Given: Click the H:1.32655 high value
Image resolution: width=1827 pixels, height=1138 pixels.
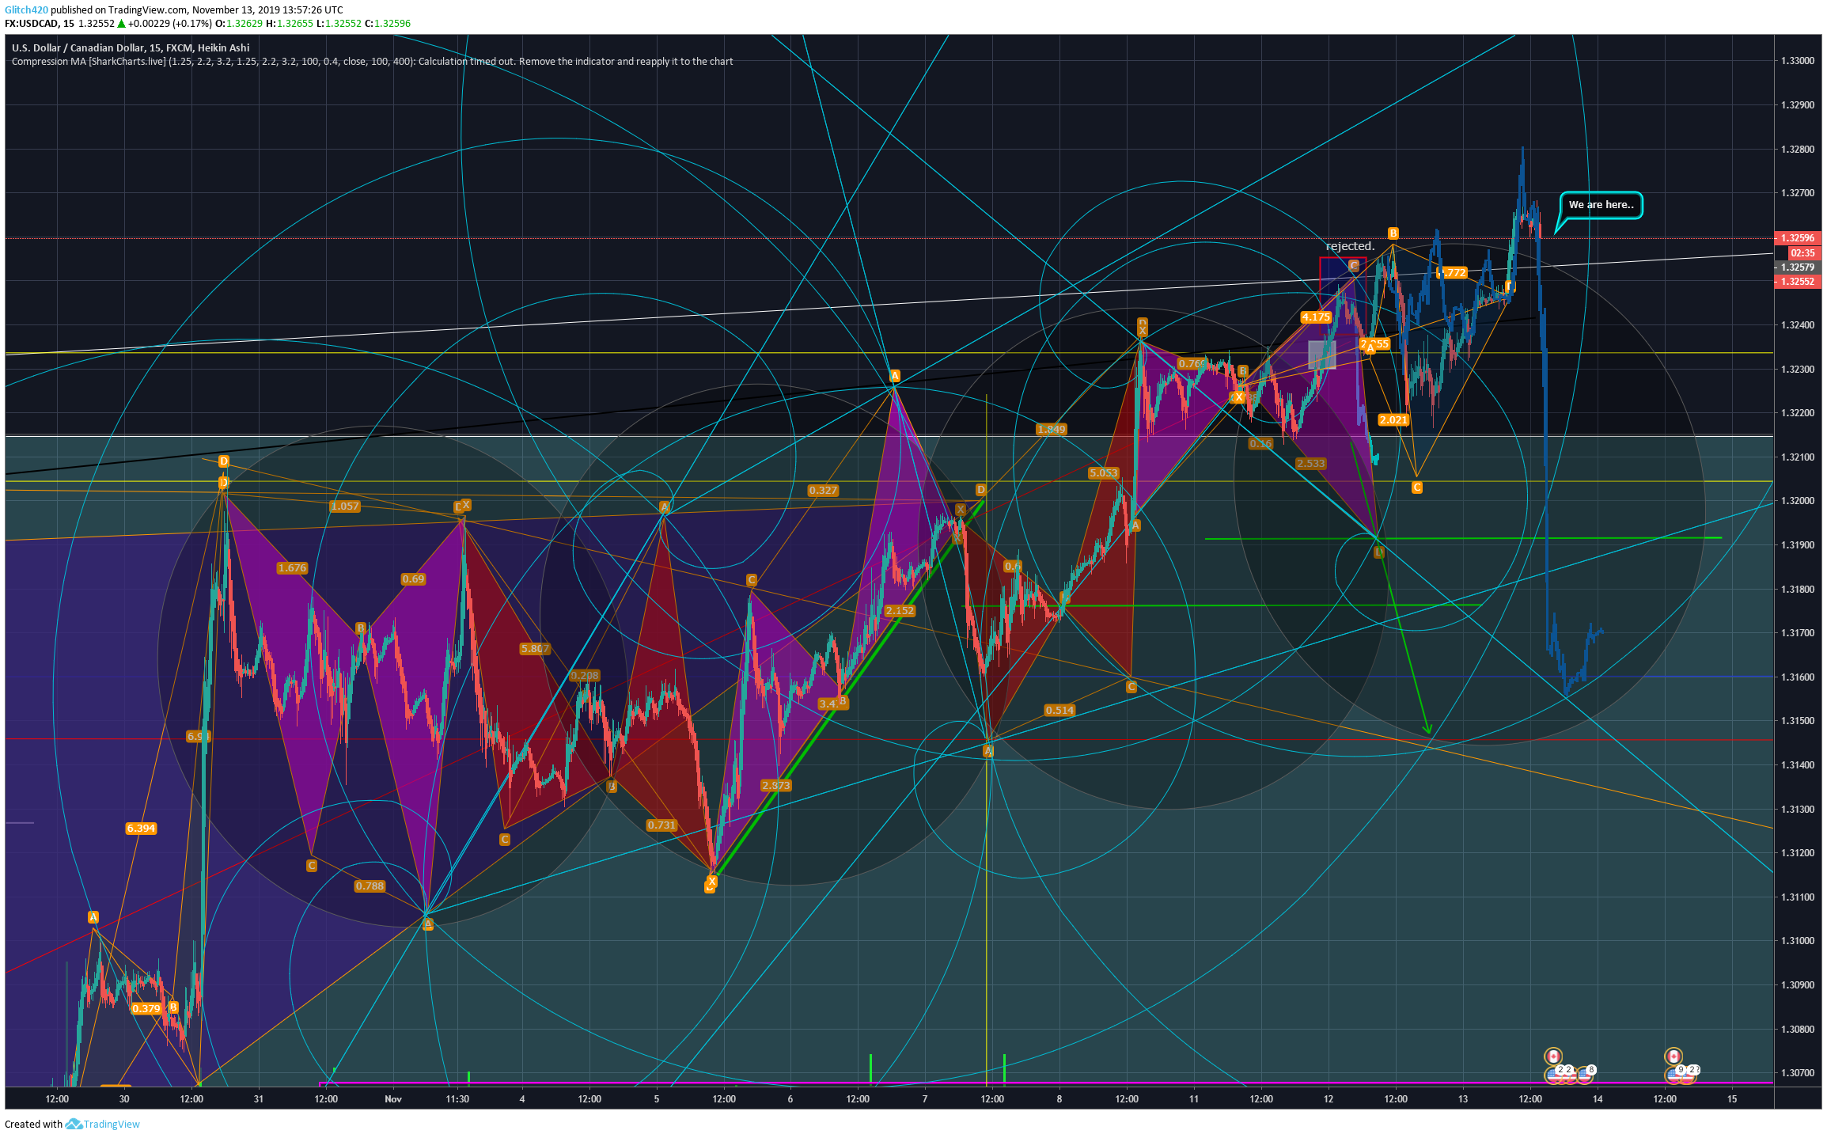Looking at the screenshot, I should 289,23.
